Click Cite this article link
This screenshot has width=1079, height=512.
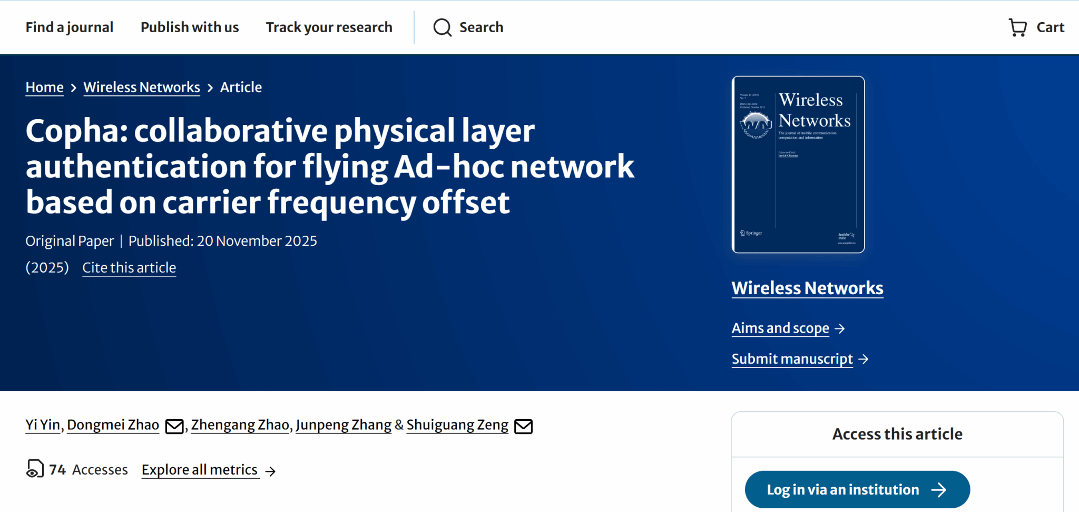click(129, 268)
